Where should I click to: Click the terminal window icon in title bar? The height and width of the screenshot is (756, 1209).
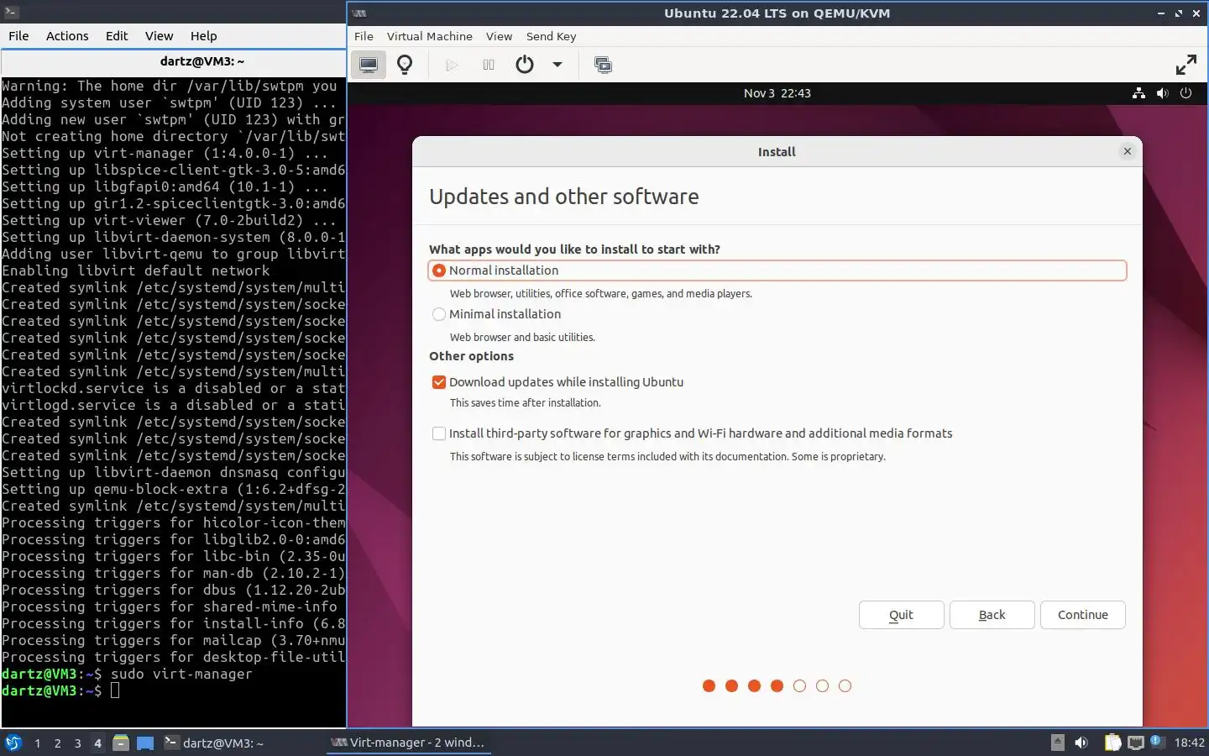click(x=11, y=13)
